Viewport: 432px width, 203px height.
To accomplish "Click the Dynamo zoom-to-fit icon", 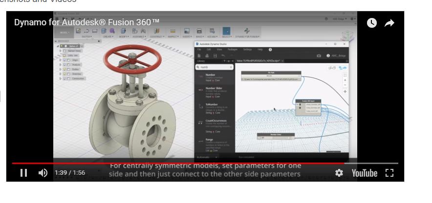I will [x=345, y=75].
